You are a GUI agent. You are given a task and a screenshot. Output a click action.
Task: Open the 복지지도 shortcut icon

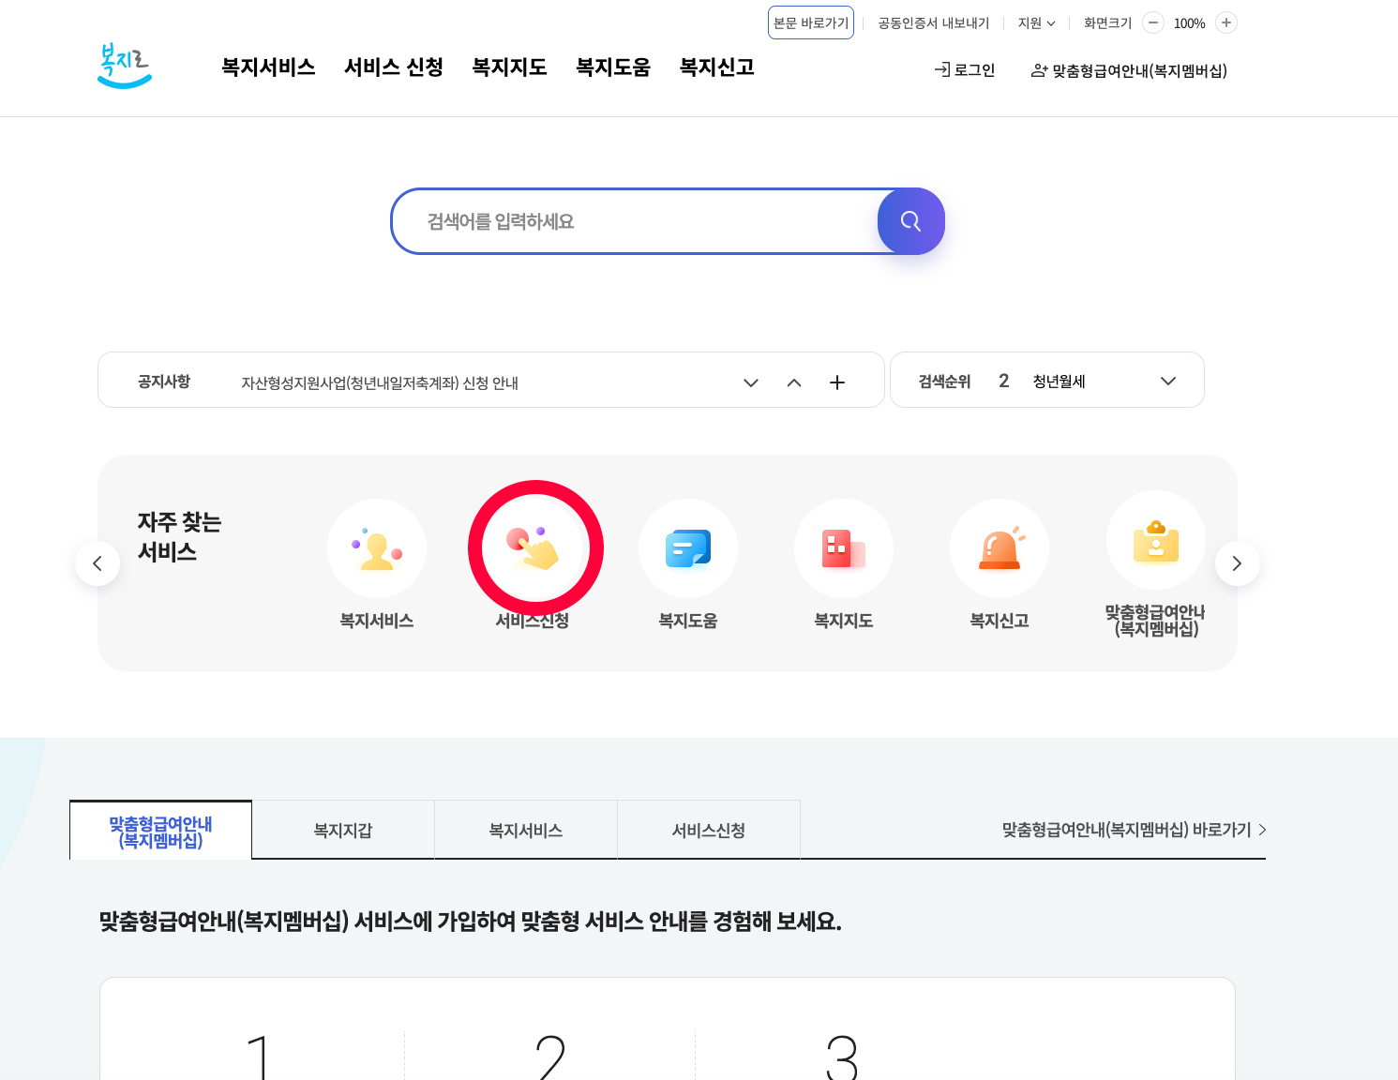click(x=844, y=548)
